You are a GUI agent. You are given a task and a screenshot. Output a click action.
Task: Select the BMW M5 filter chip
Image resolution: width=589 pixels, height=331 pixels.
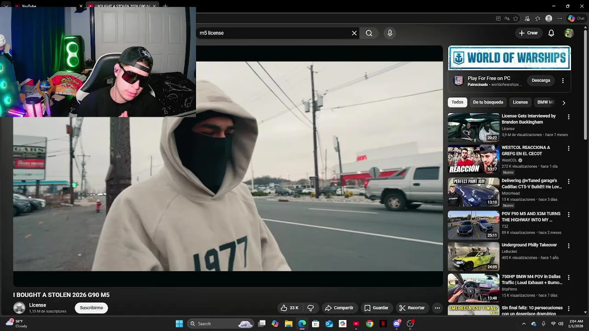tap(546, 102)
